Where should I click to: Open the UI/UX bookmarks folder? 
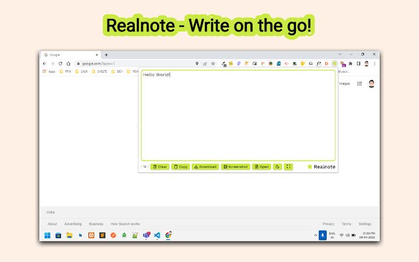[x=81, y=71]
